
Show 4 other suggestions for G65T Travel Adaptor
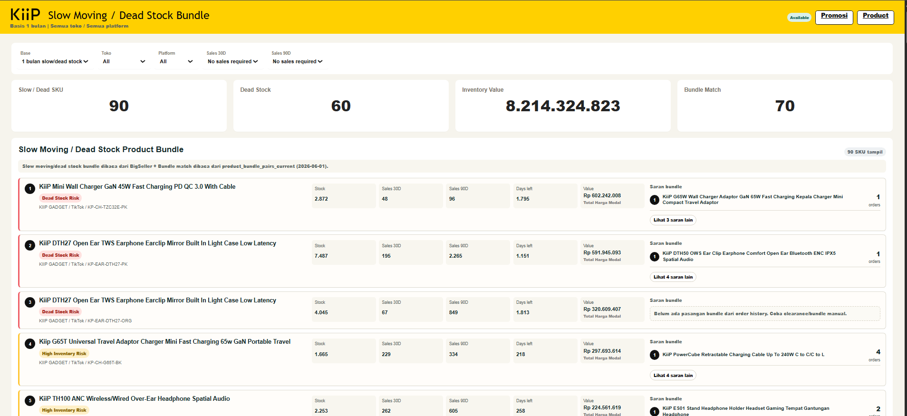(x=673, y=376)
